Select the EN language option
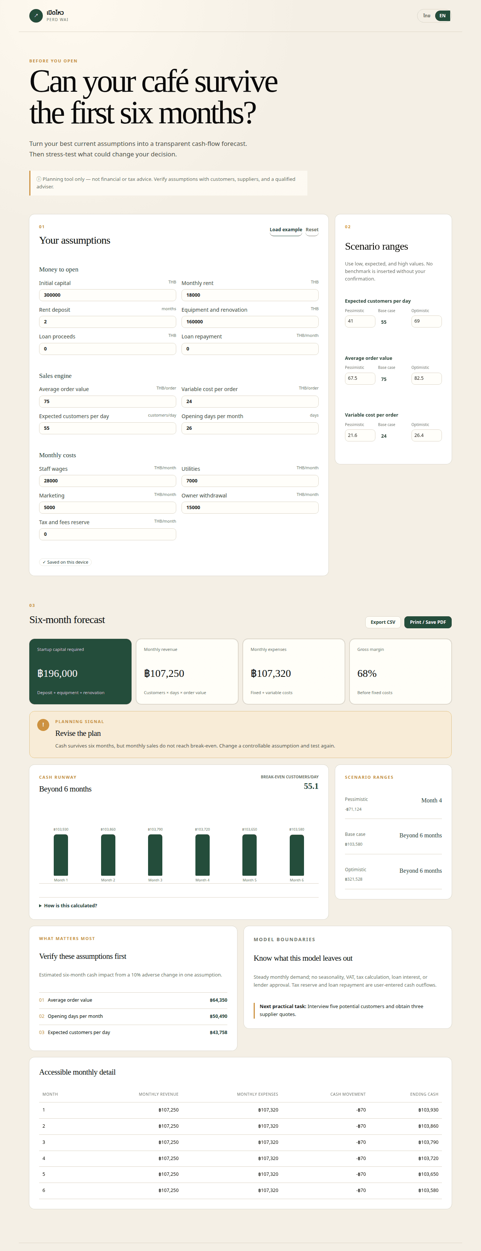Viewport: 481px width, 1251px height. [x=443, y=16]
